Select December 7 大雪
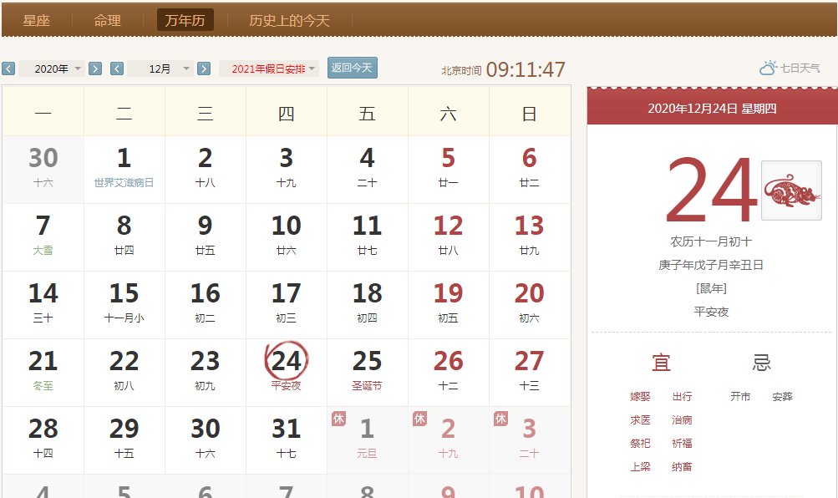 43,237
